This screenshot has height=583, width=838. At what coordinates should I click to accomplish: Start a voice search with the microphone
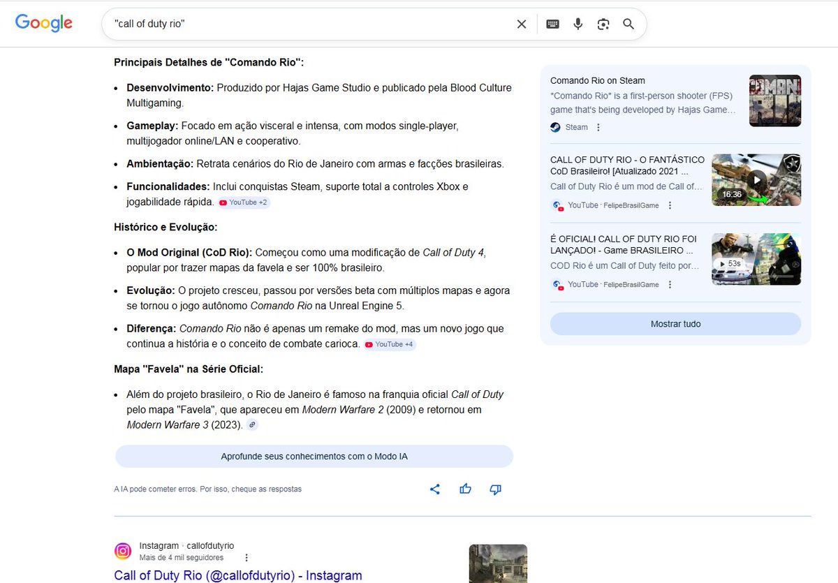[x=578, y=24]
